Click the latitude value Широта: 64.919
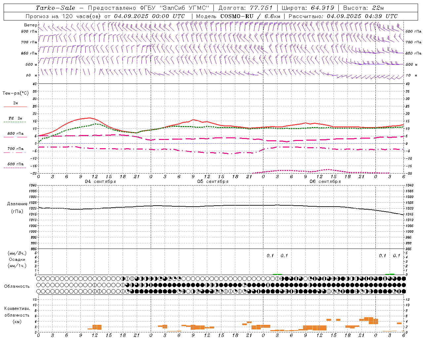The image size is (423, 338). (308, 8)
